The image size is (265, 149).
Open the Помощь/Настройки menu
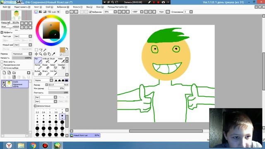(117, 7)
